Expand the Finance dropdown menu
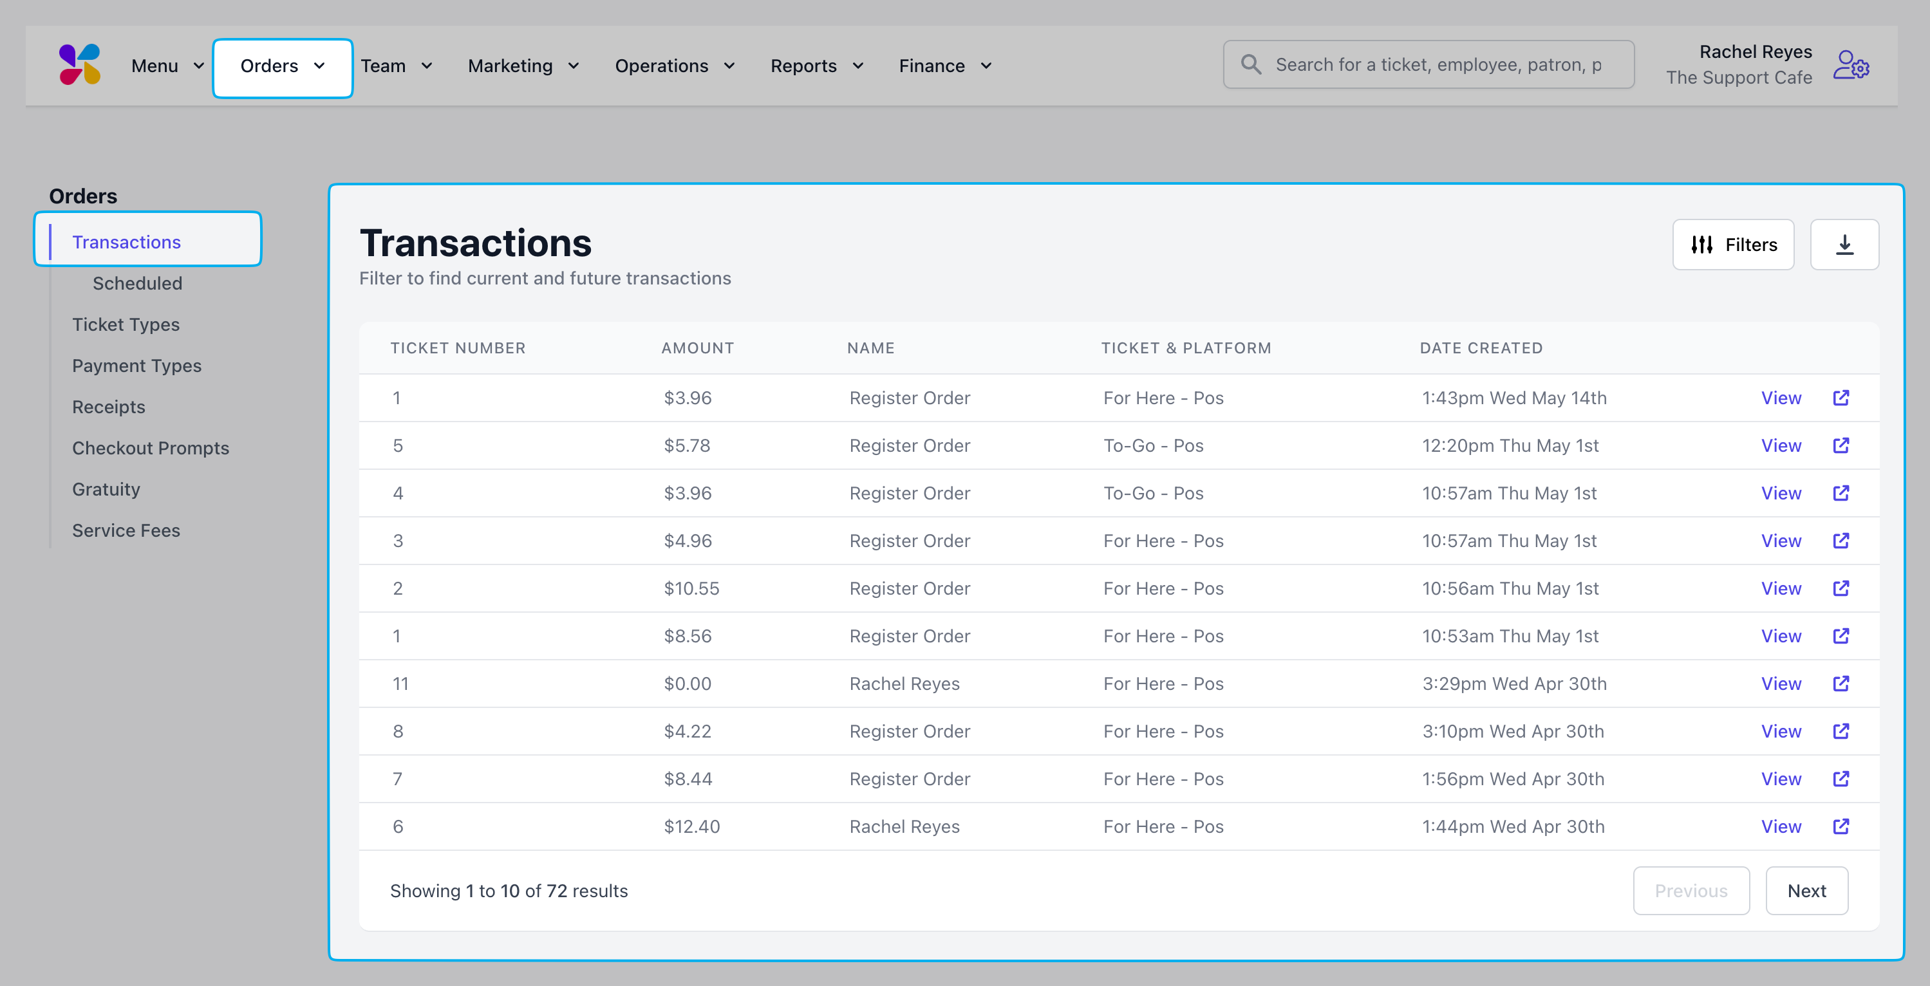 [945, 66]
